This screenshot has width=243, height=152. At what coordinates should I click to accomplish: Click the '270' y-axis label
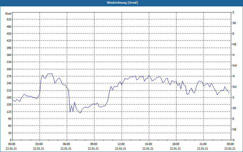[9, 76]
